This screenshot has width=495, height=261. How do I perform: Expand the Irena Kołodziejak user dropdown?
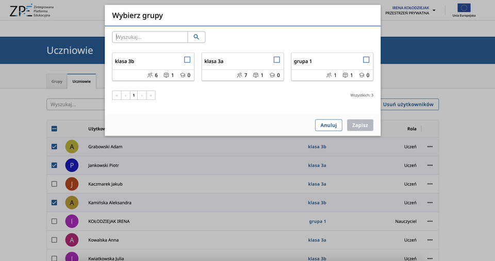(434, 10)
